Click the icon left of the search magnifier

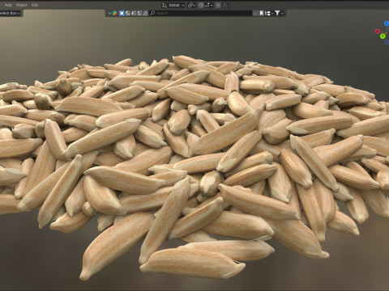(x=145, y=13)
